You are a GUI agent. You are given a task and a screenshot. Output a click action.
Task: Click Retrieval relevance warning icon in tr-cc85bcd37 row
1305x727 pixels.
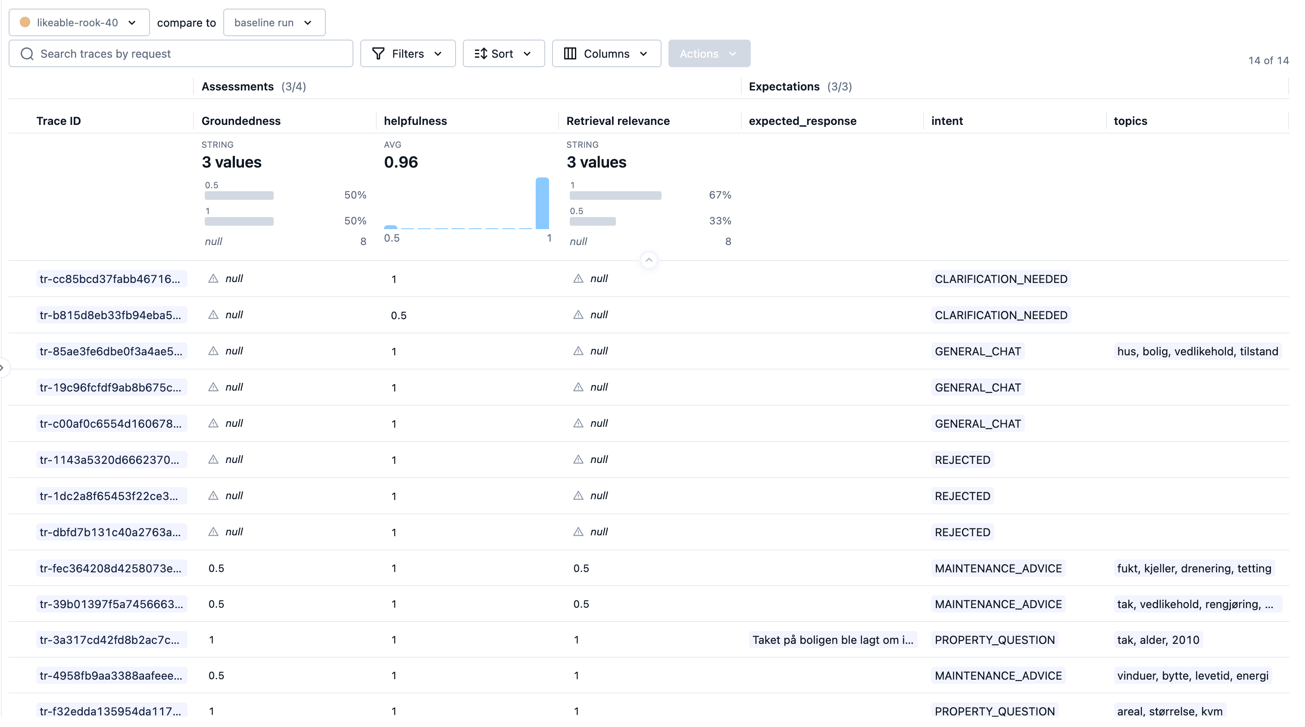point(578,279)
